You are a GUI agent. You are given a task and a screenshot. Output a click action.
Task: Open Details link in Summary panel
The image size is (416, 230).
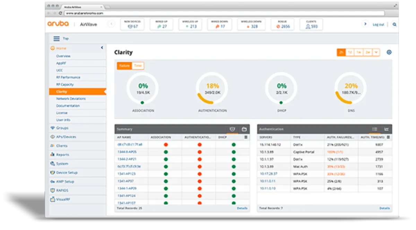pos(242,208)
